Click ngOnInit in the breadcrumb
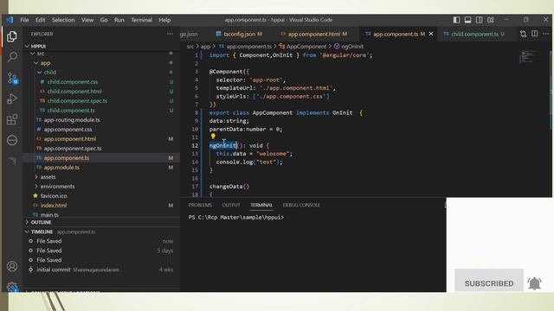This screenshot has height=311, width=554. 352,46
